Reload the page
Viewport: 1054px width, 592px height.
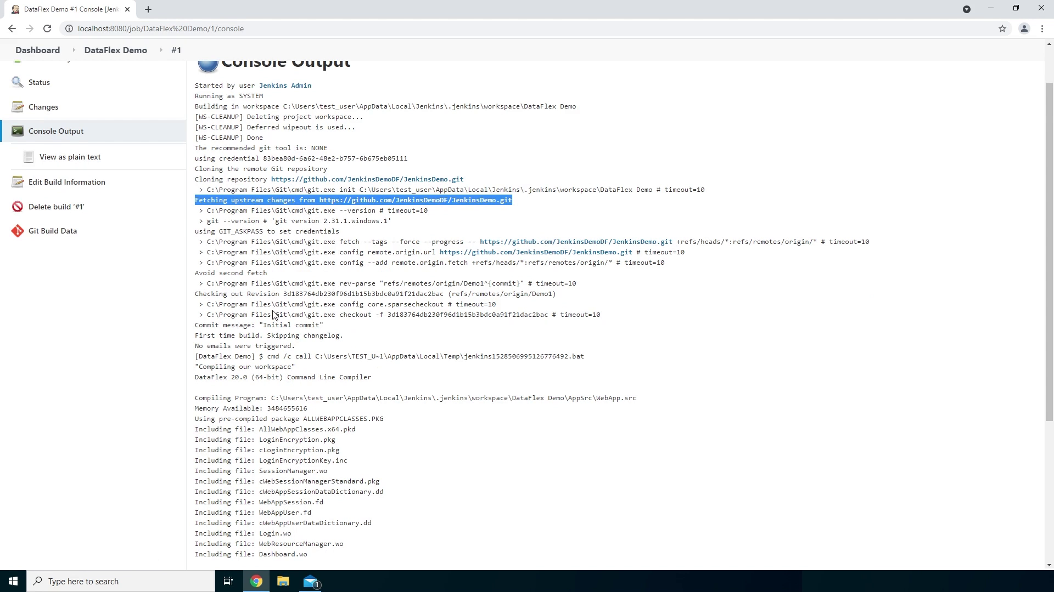pos(47,29)
